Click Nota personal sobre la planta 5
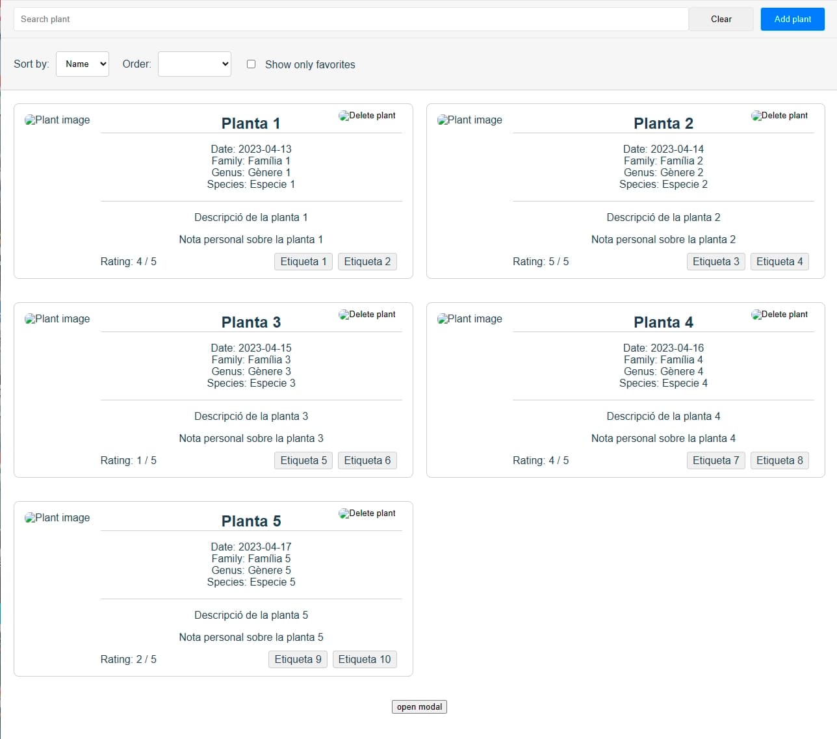 pyautogui.click(x=251, y=637)
